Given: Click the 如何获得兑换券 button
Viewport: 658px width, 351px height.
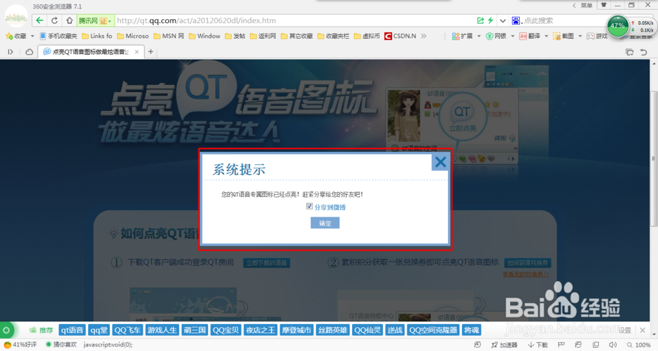Looking at the screenshot, I should pyautogui.click(x=528, y=263).
